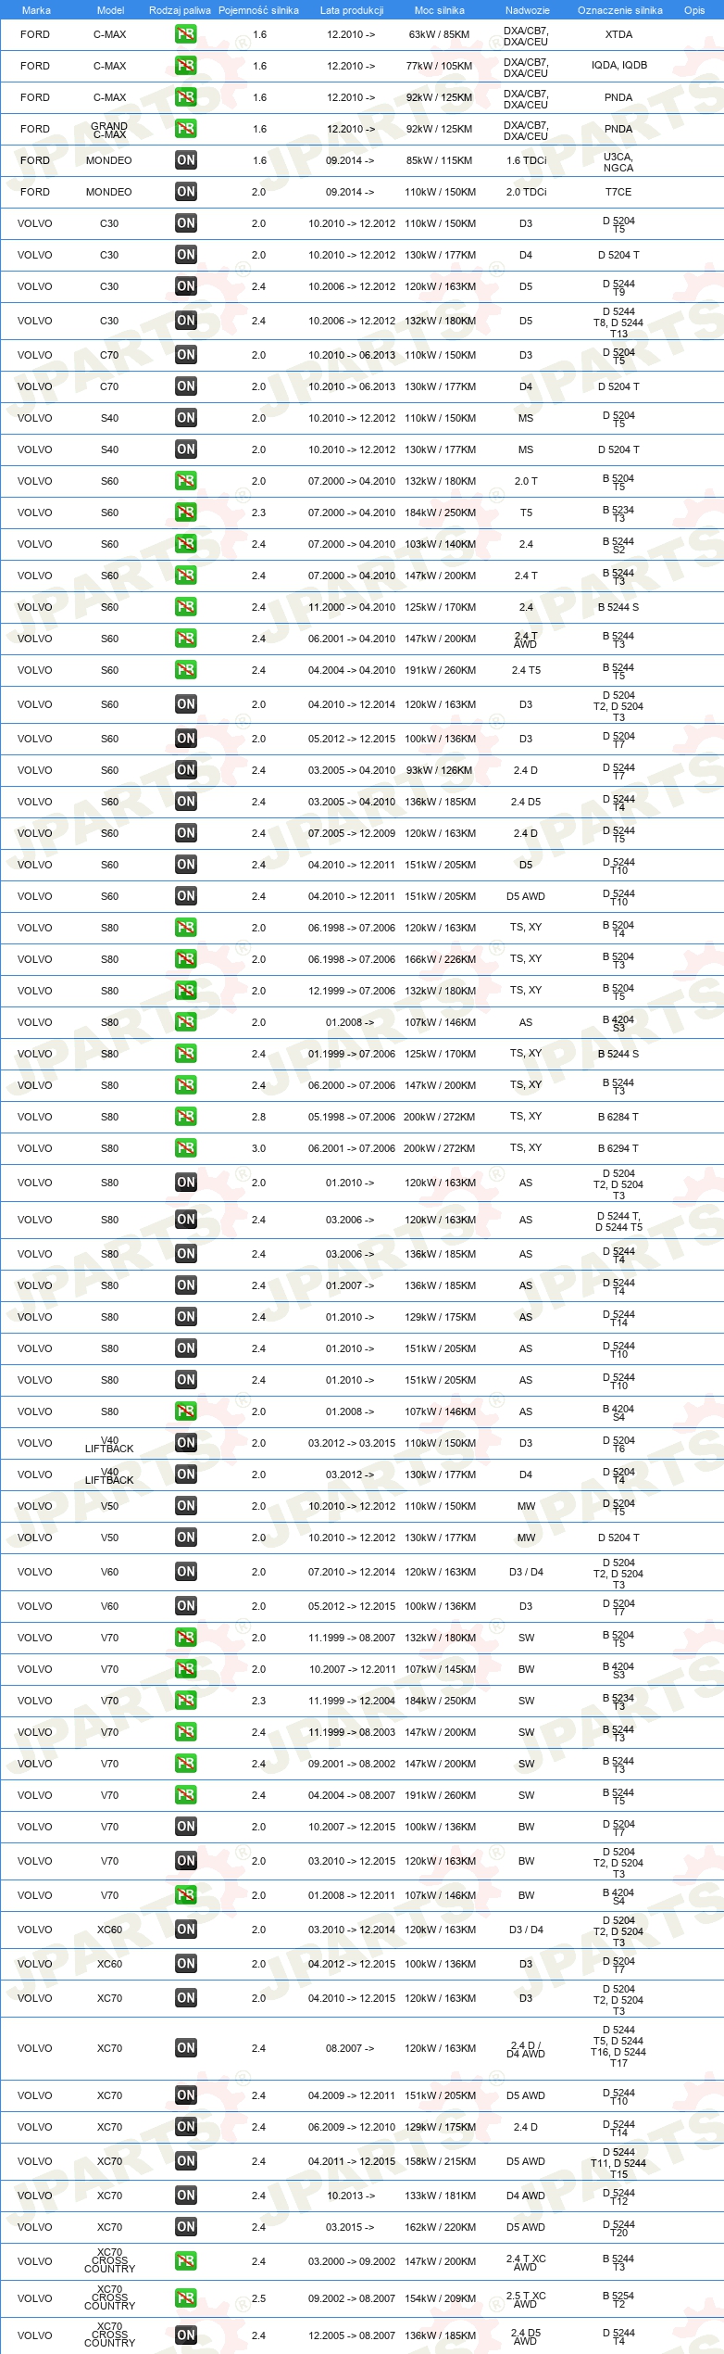Viewport: 724px width, 2354px height.
Task: Click diesel ON icon in XC70 133kW / 181KM row
Action: tap(186, 2196)
